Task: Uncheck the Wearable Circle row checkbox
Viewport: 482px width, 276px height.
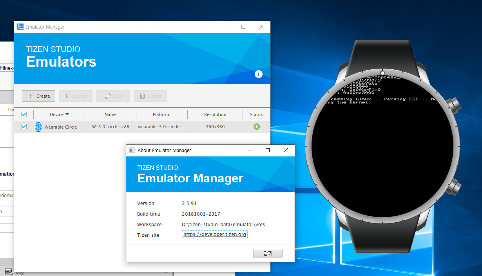Action: [x=24, y=127]
